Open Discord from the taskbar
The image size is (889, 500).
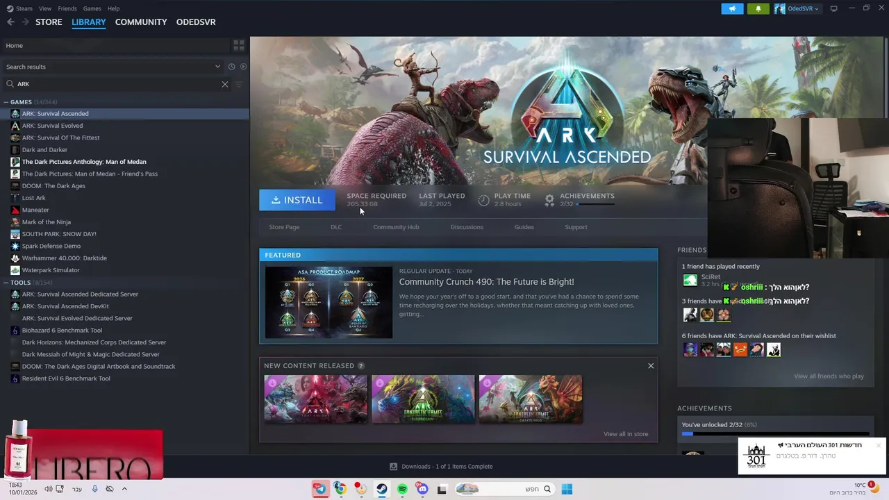pos(422,489)
